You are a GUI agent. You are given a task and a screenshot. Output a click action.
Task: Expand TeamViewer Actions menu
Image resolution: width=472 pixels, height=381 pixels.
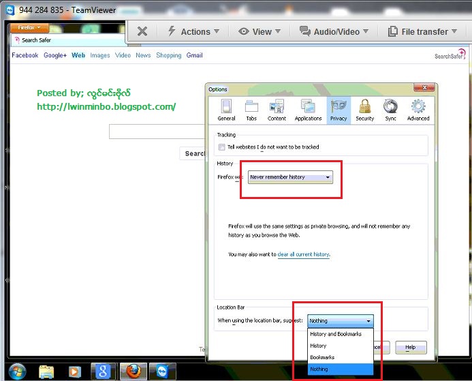[193, 31]
